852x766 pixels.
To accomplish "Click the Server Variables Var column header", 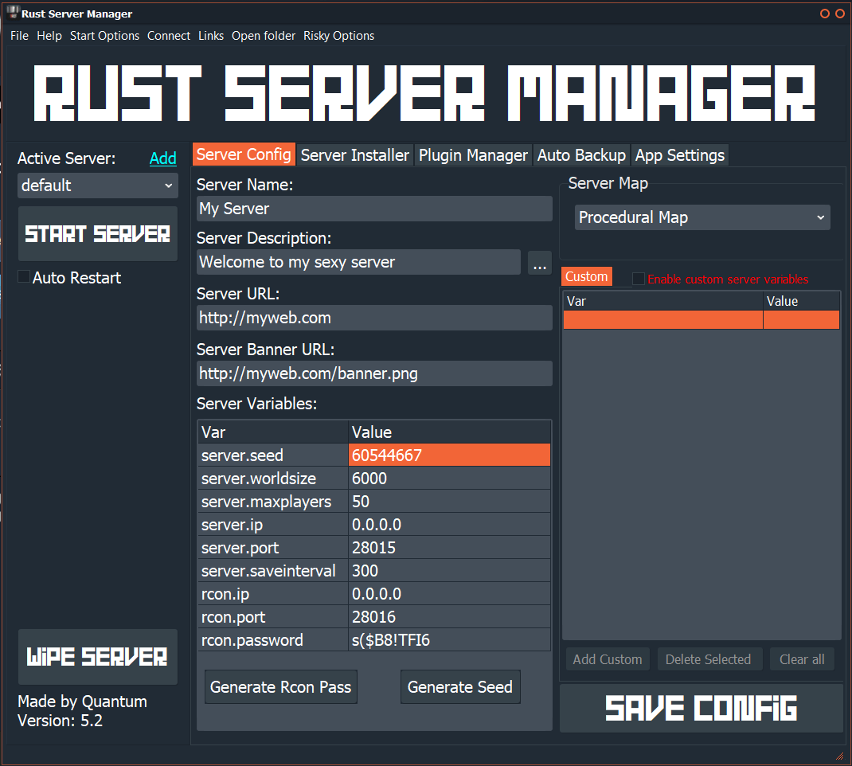I will [x=273, y=432].
